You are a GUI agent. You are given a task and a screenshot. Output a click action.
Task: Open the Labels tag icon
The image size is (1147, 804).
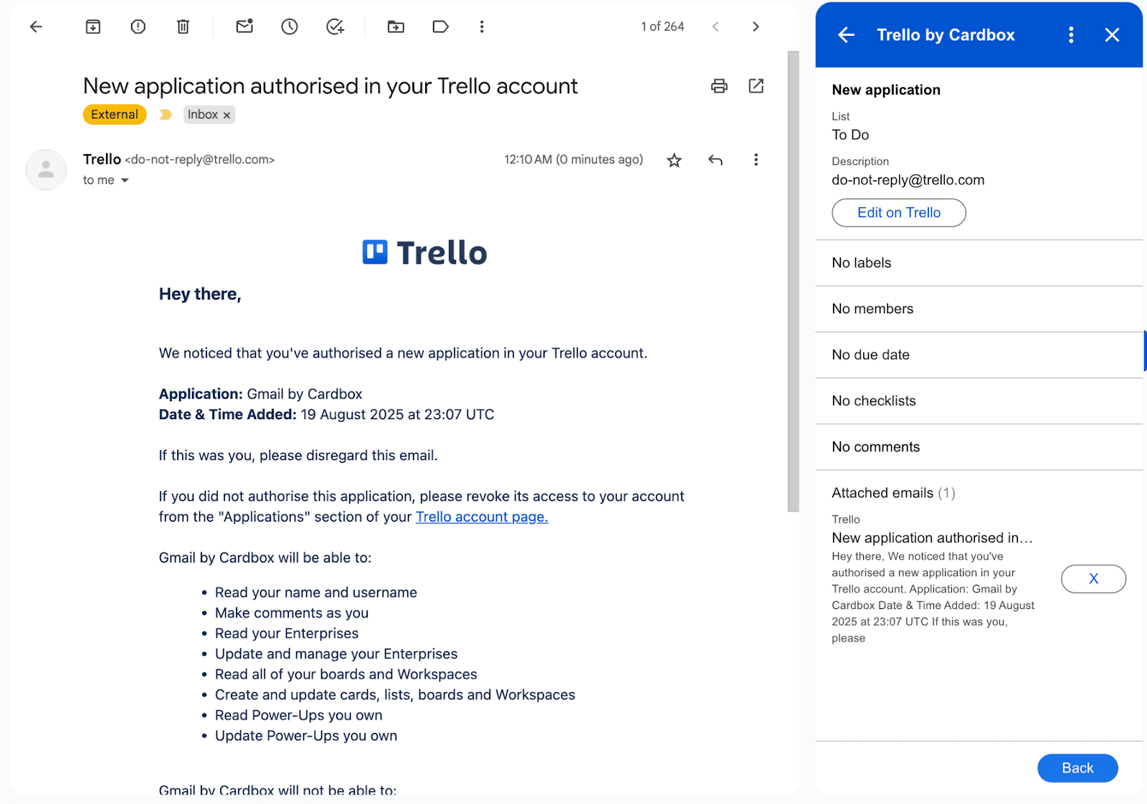coord(441,27)
